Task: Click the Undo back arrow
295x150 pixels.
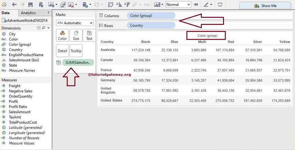Action: click(x=14, y=5)
